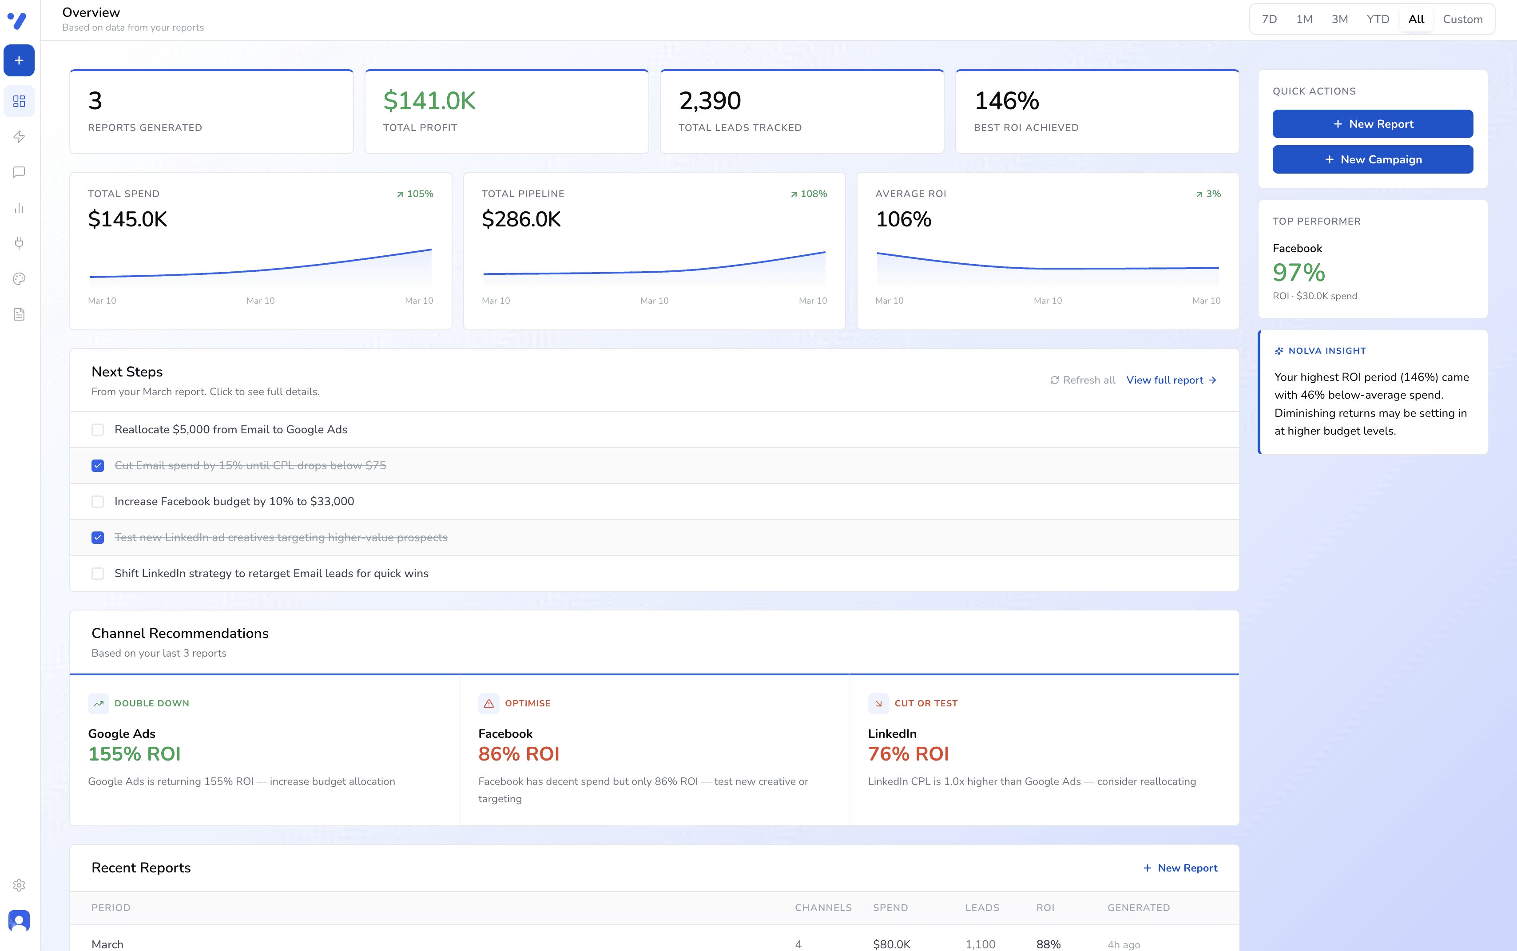1517x951 pixels.
Task: Switch to the 3M time range tab
Action: [1340, 19]
